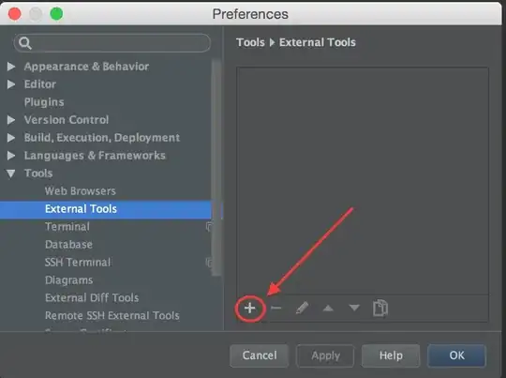Click the green zoom window button

click(x=56, y=14)
